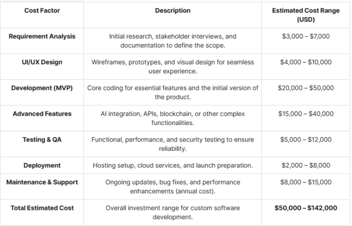Click the $3,000 – $7,000 cost cell

[306, 37]
